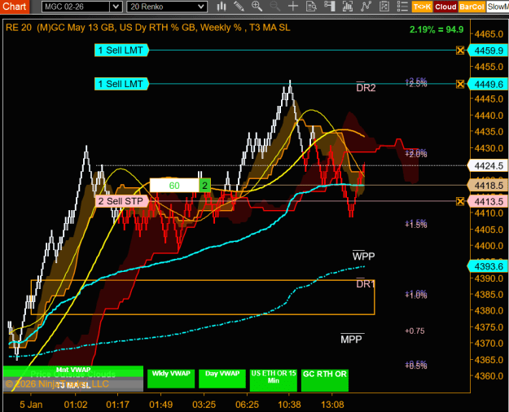Screen dimensions: 509x412
Task: Toggle the US ETH OR 15 Min button
Action: click(274, 380)
